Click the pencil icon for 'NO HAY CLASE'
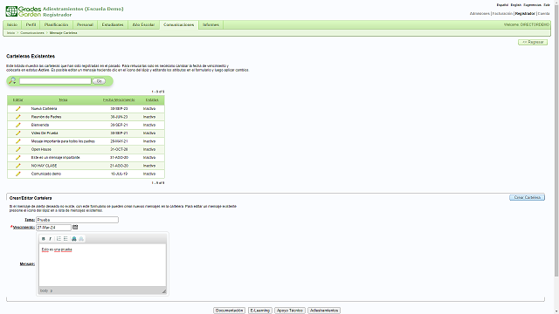The image size is (559, 314). tap(17, 166)
